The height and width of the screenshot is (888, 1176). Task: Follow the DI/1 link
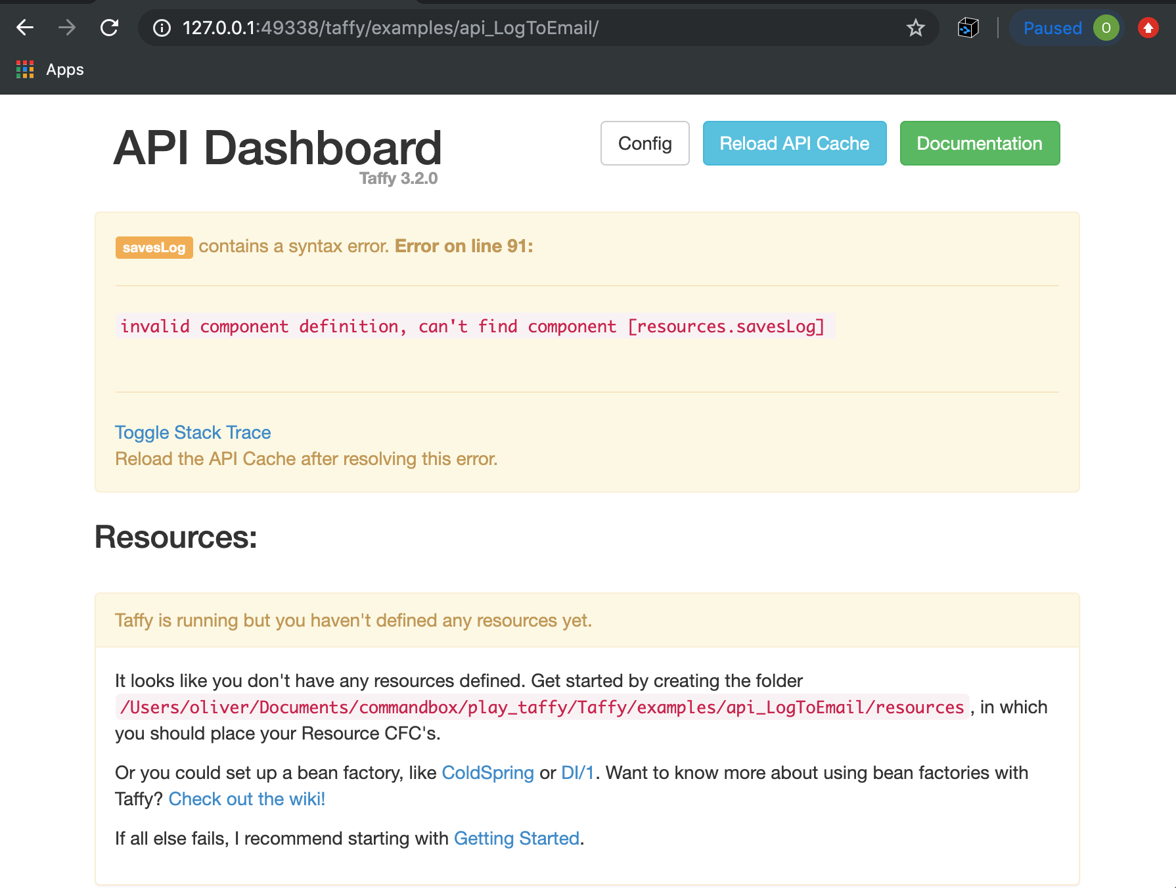[577, 772]
